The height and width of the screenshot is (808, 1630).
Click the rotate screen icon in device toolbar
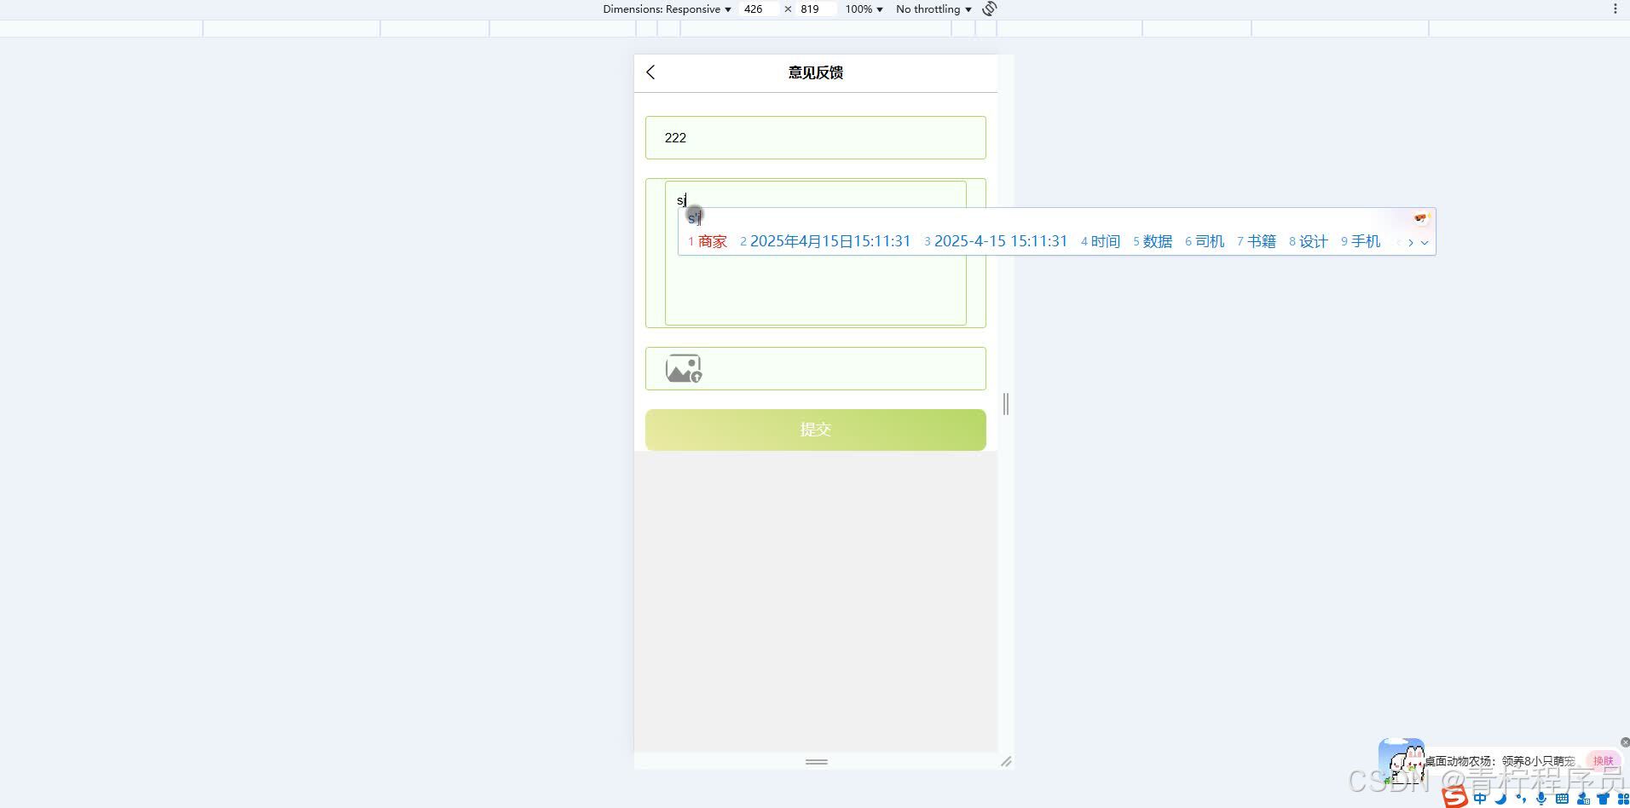point(988,9)
